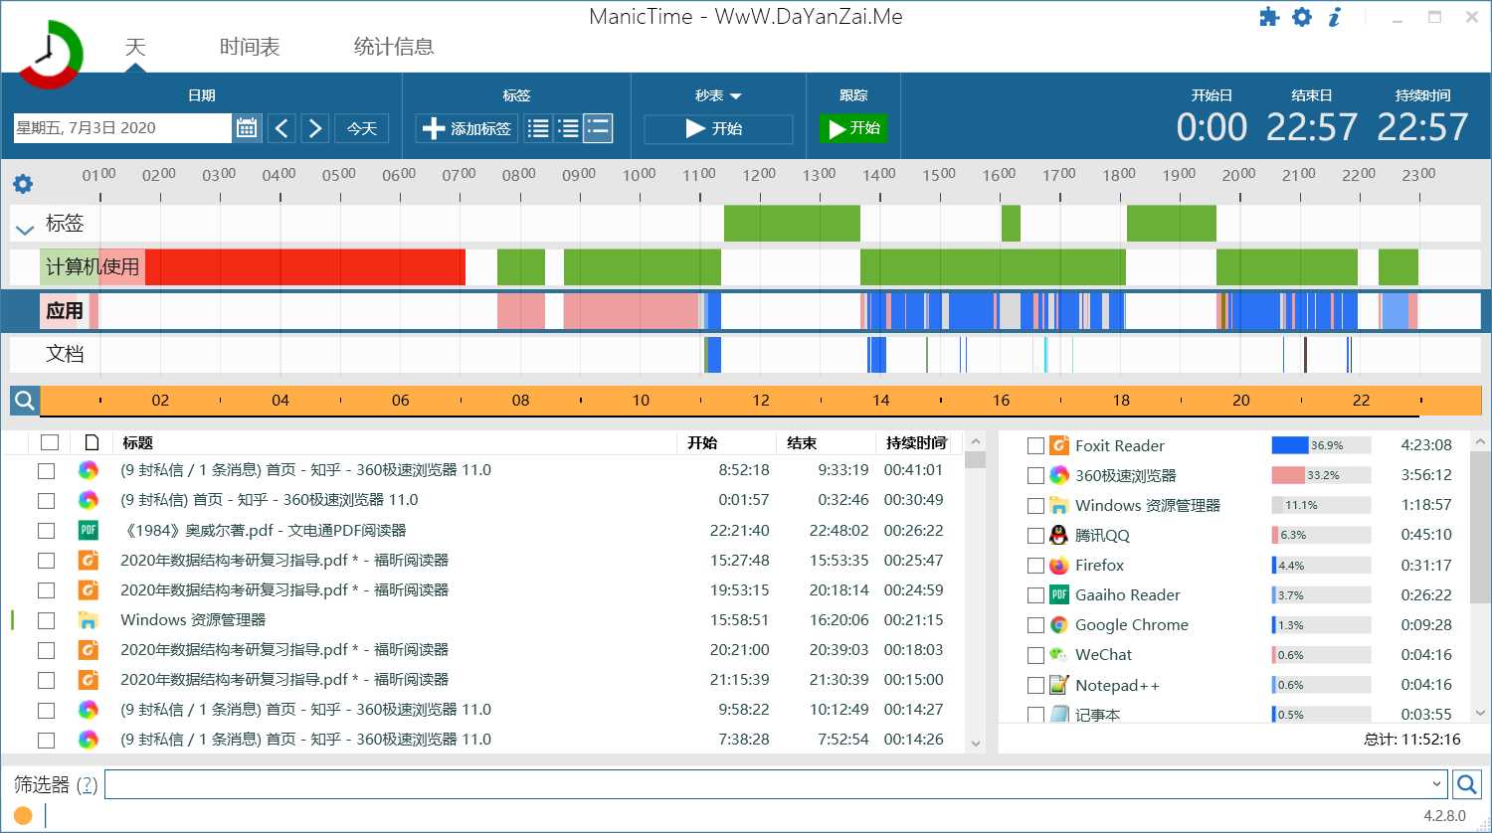Select the second tag list view icon
Viewport: 1492px width, 833px height.
coord(568,128)
